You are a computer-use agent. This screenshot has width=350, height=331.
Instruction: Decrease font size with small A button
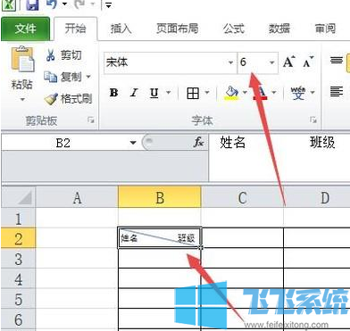click(308, 62)
